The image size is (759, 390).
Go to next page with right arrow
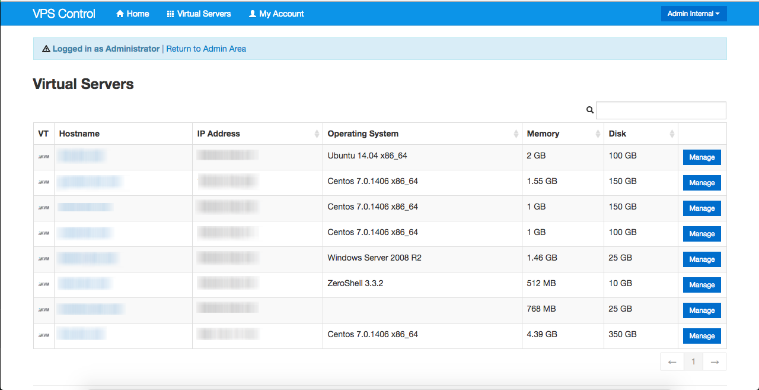(715, 362)
